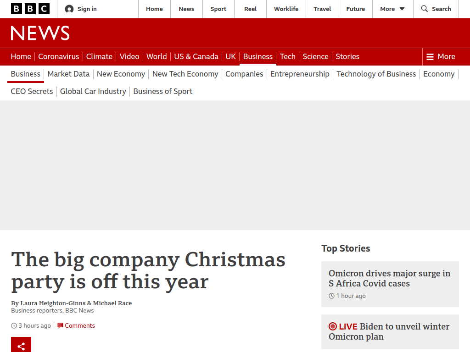The image size is (470, 352).
Task: Expand the top bar More dropdown arrow
Action: 402,9
